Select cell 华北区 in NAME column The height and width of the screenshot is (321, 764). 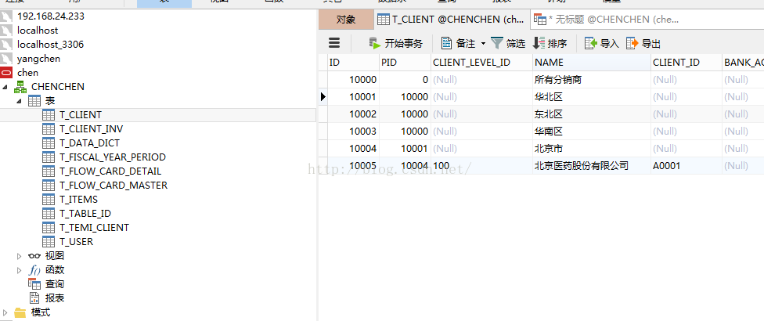point(592,97)
